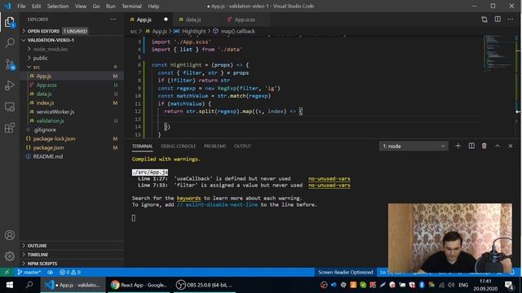
Task: Open the Search view in activity bar
Action: click(x=10, y=43)
